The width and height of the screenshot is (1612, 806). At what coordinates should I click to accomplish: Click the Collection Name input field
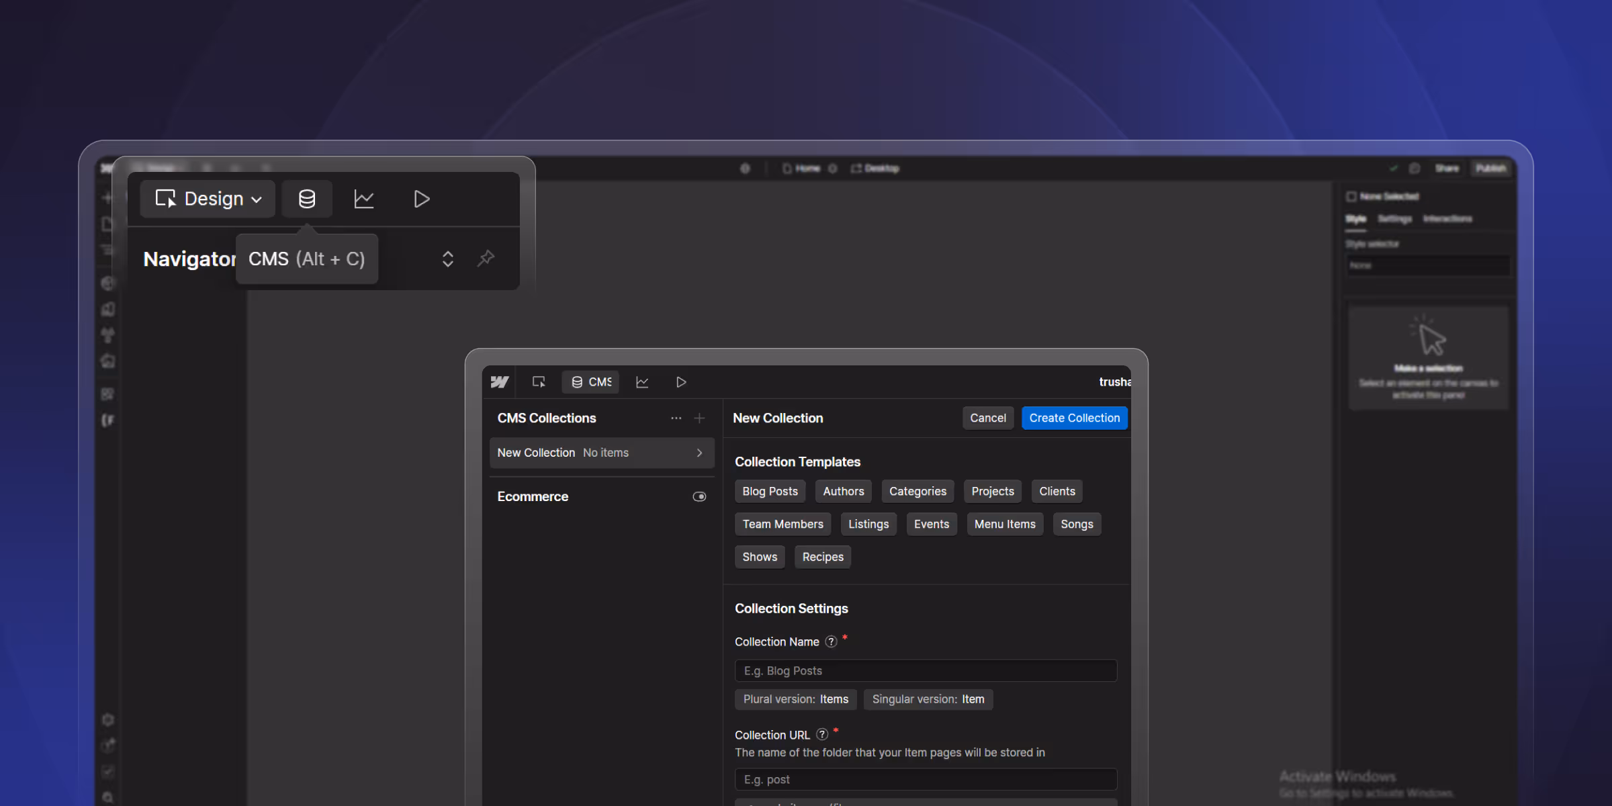(x=926, y=670)
